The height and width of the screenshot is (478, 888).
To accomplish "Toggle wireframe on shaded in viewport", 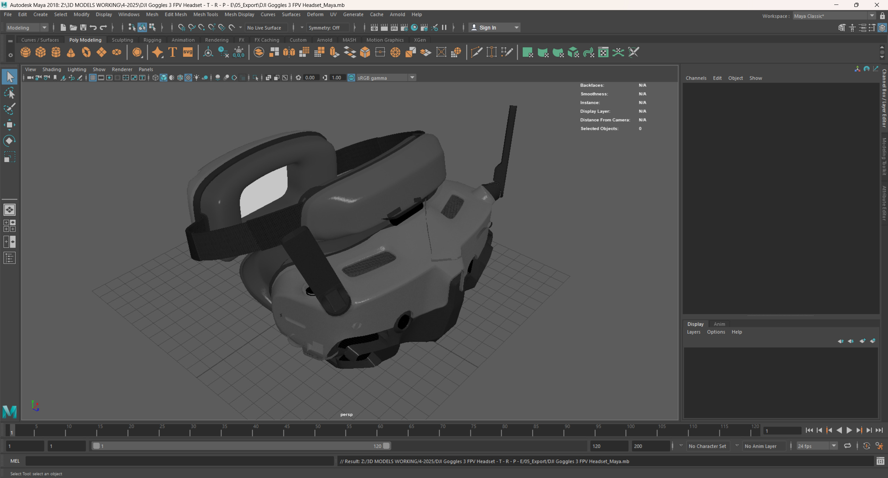I will coord(180,78).
